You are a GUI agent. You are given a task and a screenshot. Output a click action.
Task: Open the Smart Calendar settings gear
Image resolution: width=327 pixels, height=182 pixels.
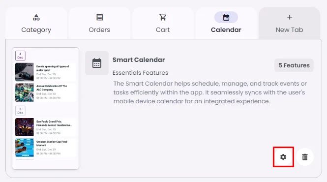[283, 157]
